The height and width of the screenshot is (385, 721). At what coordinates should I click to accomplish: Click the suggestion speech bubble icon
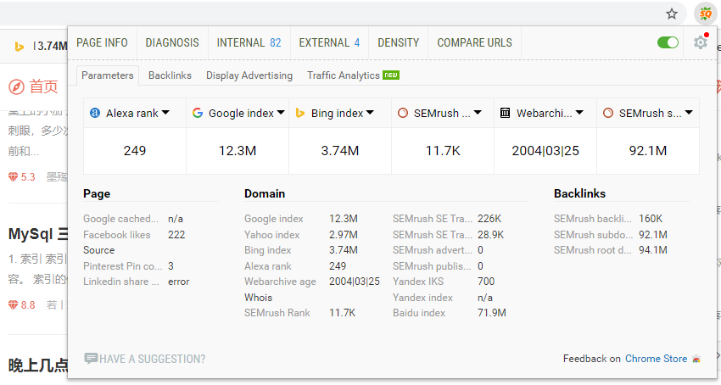(x=91, y=359)
